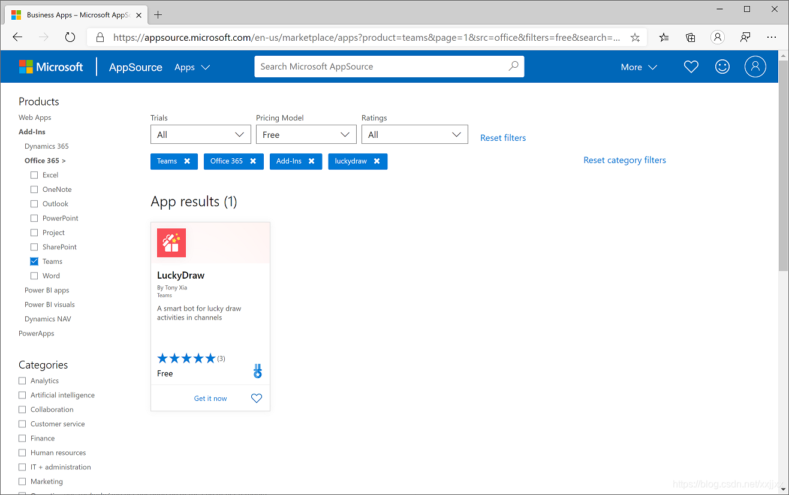The height and width of the screenshot is (495, 789).
Task: Click the page vertical scrollbar
Action: tap(784, 165)
